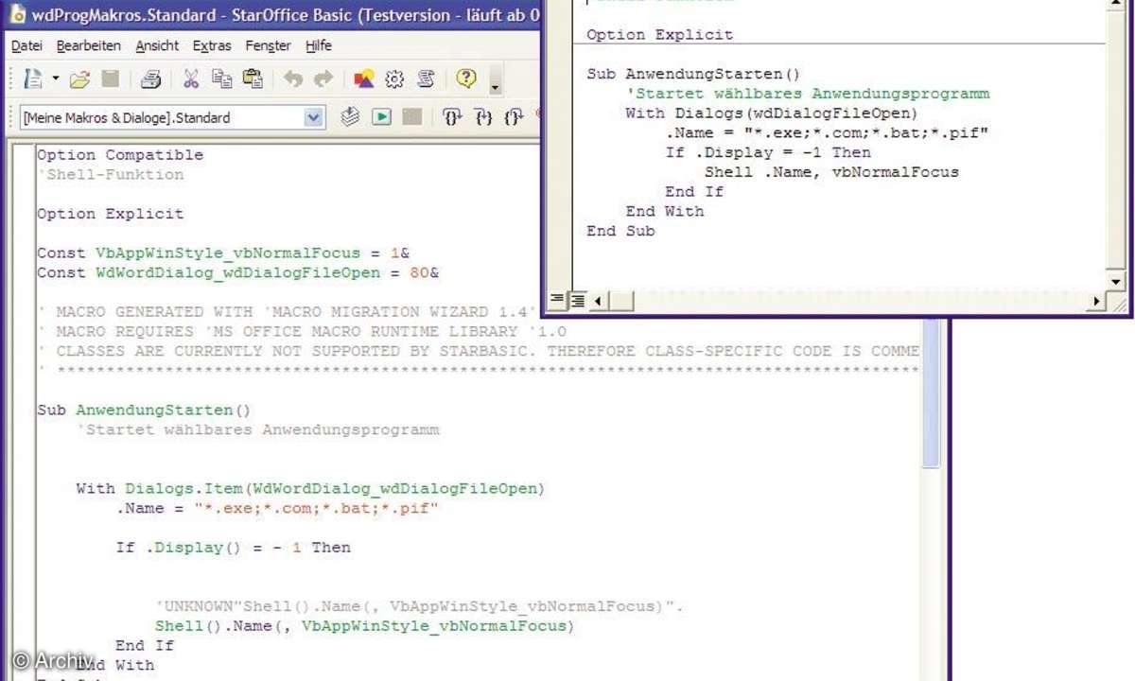Click 'Shell .Name, vbNormalFocus' in VBA window
Viewport: 1135px width, 681px height.
click(x=831, y=172)
